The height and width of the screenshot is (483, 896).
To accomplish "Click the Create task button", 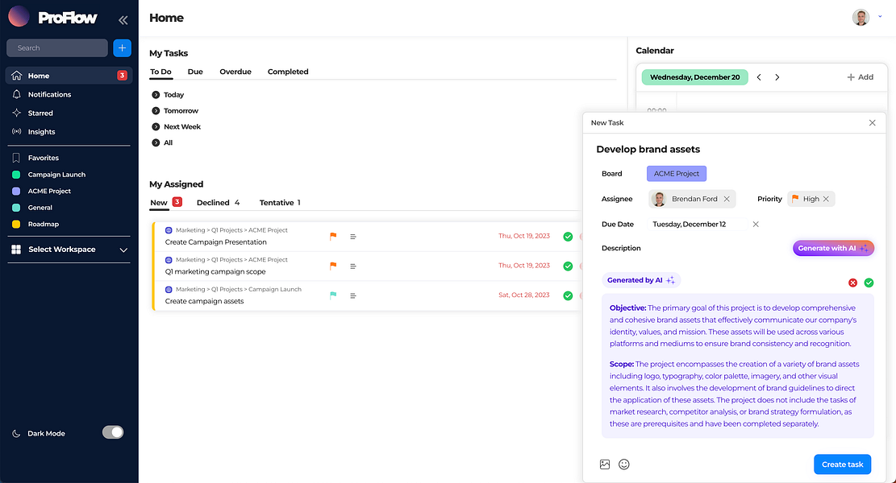I will [842, 464].
